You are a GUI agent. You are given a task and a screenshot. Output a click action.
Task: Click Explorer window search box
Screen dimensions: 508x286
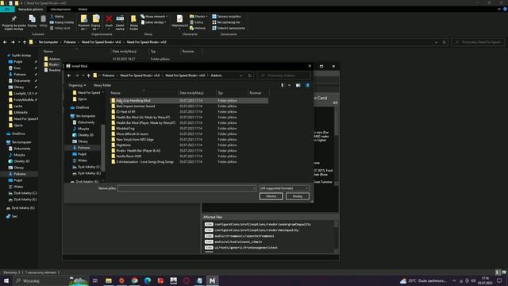coord(478,42)
